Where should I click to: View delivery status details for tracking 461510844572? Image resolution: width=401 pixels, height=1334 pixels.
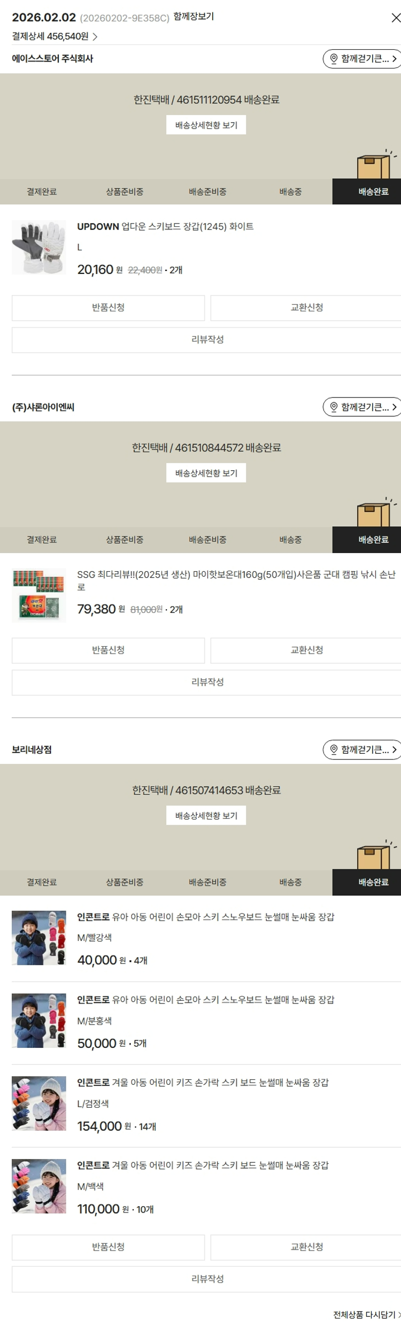pos(206,473)
